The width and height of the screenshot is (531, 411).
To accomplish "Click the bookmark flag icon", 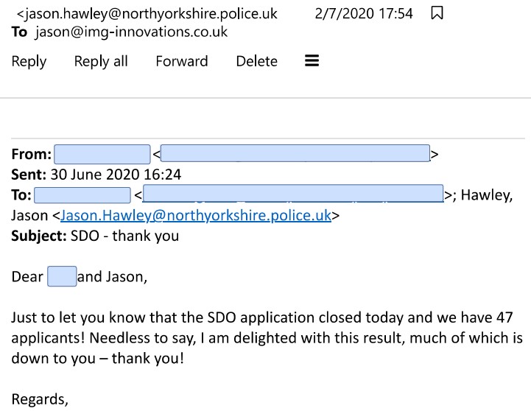I will (437, 13).
